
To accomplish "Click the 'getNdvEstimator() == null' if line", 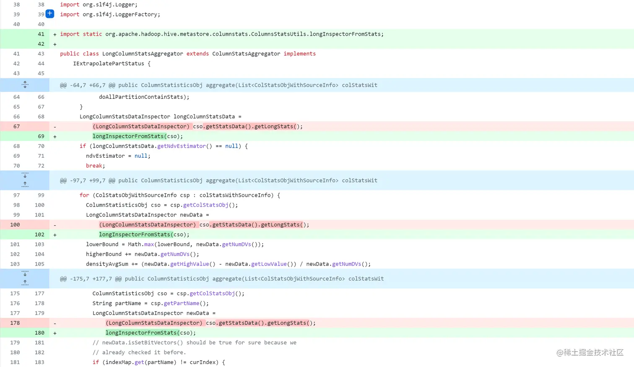I will tap(164, 146).
